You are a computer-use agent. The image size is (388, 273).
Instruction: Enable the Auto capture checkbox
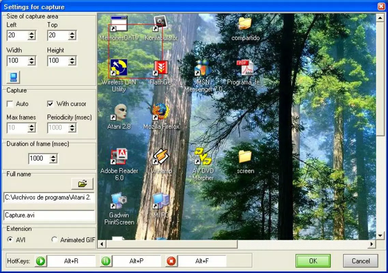10,104
